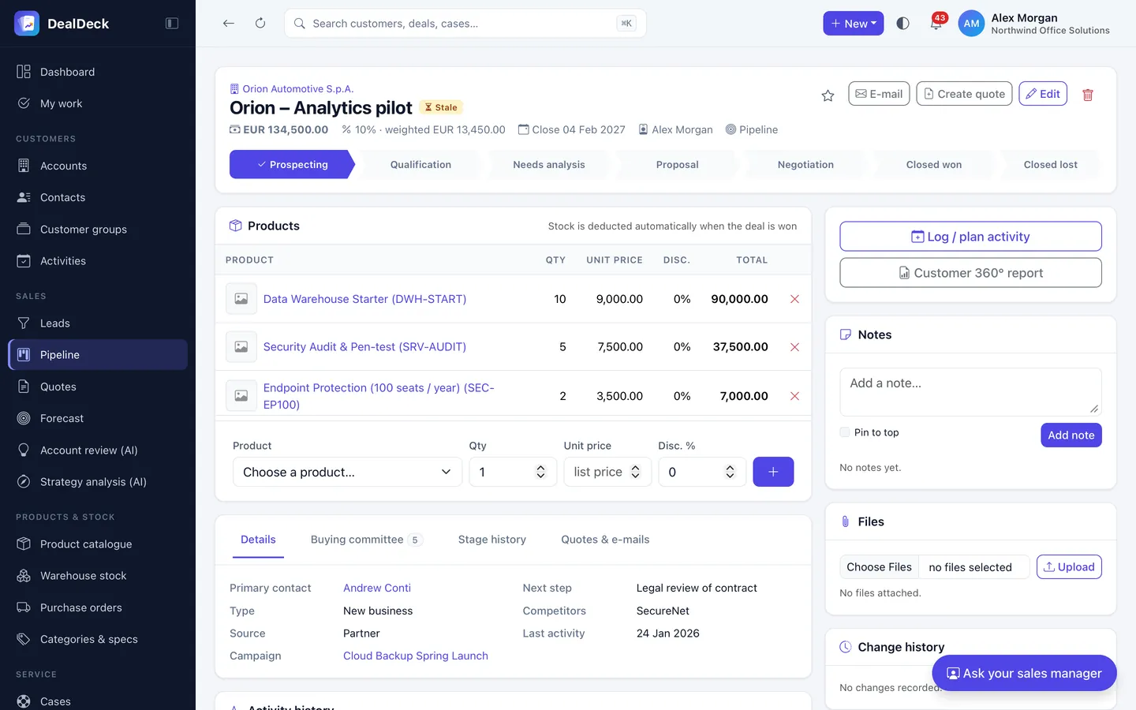Click the Add a note text area

click(x=970, y=391)
